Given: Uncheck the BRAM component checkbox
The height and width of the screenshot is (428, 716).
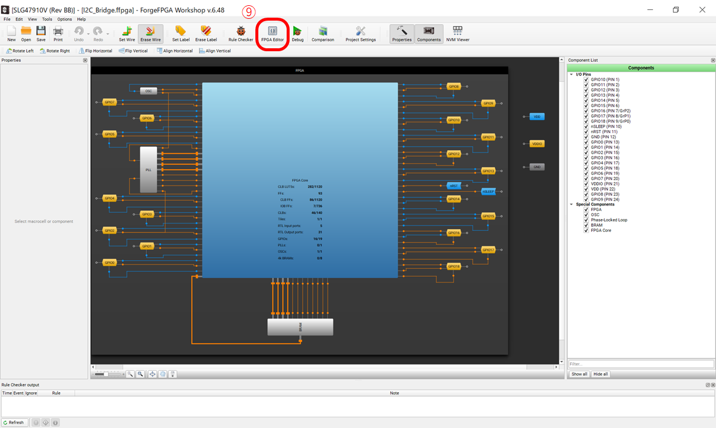Looking at the screenshot, I should tap(586, 225).
